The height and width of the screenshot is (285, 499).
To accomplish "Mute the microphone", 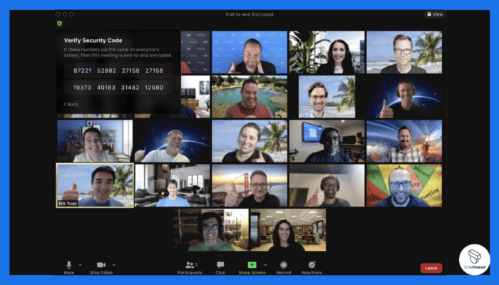I will click(x=69, y=266).
